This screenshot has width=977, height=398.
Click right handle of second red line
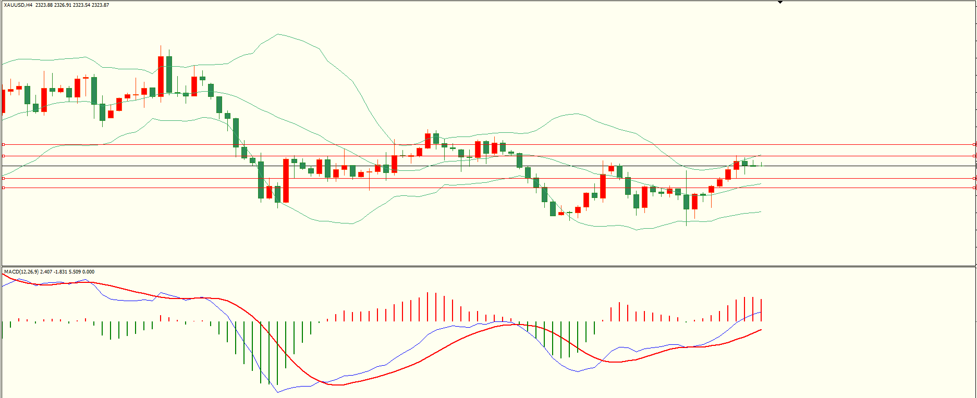974,156
